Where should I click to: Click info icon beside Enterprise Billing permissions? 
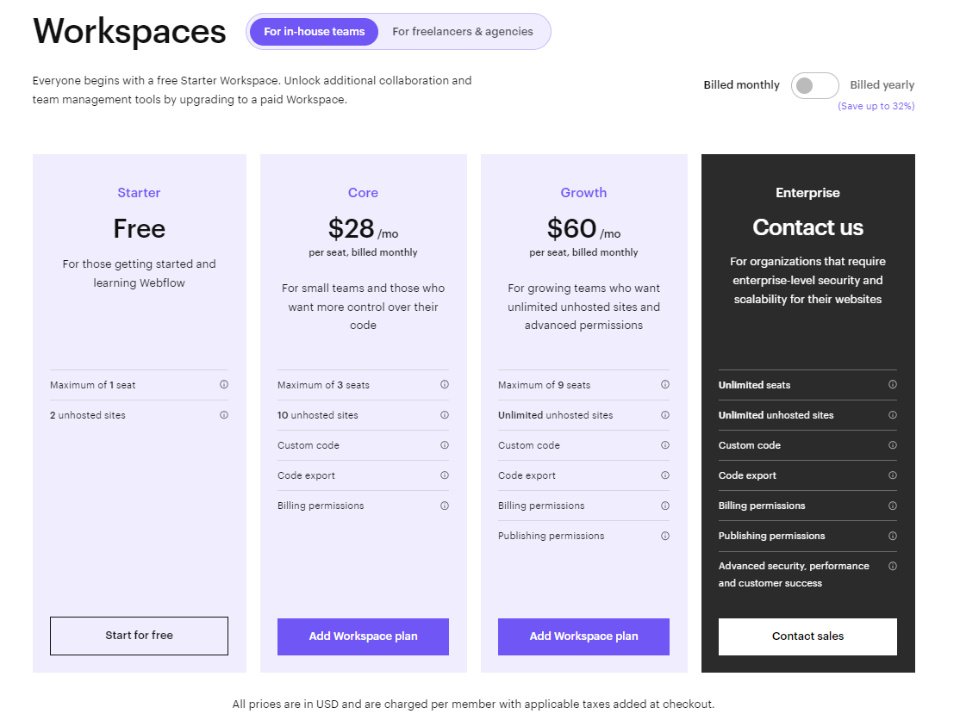893,506
